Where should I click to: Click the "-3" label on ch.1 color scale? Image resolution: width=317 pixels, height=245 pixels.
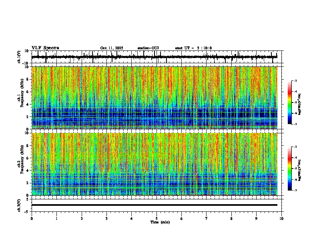tap(295, 81)
